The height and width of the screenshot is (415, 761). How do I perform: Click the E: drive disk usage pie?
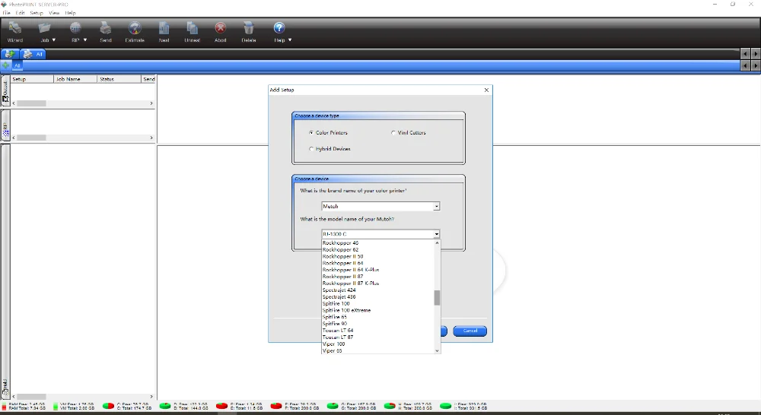(x=221, y=406)
